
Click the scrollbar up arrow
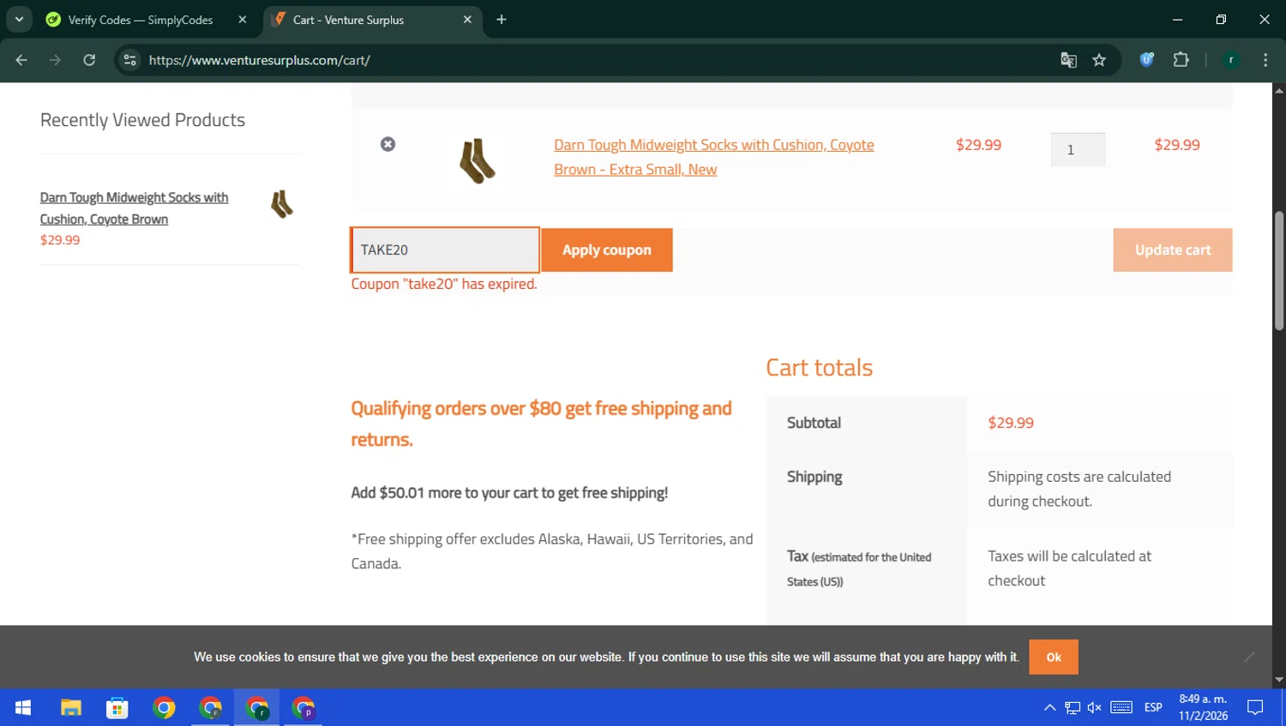point(1279,89)
